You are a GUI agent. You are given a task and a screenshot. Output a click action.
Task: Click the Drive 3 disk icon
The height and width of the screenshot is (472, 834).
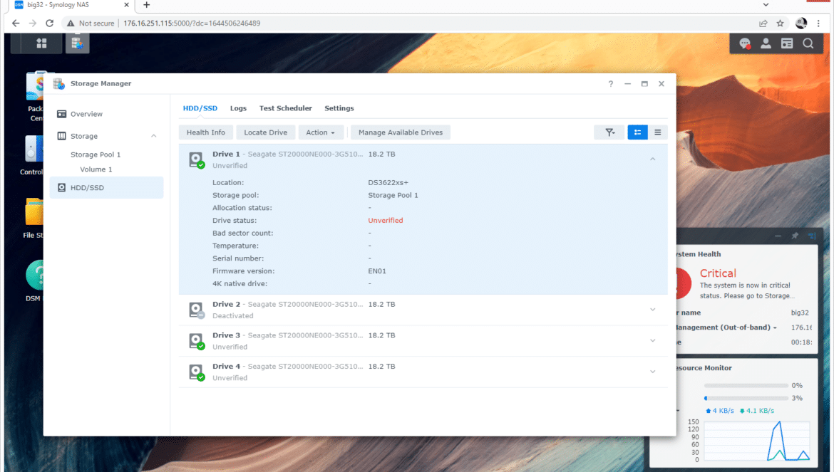(196, 341)
